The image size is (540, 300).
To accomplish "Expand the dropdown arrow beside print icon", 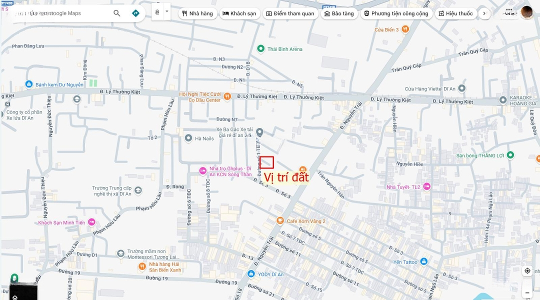I will click(x=166, y=11).
